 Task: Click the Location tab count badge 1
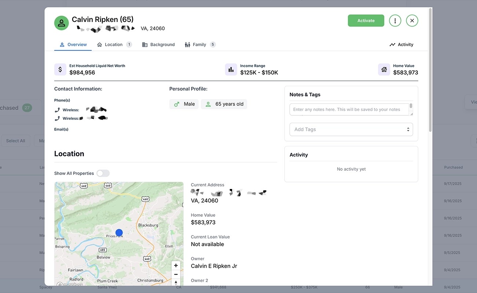(x=129, y=44)
